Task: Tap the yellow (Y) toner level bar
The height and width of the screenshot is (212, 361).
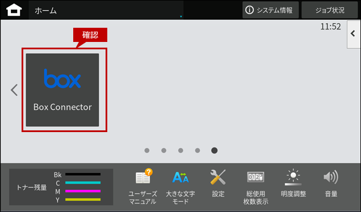Action: (x=83, y=200)
